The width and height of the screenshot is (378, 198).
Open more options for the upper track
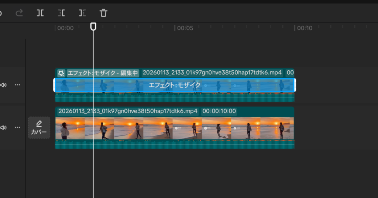[x=17, y=85]
